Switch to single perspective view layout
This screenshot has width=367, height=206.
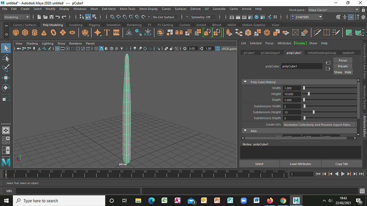(6, 130)
